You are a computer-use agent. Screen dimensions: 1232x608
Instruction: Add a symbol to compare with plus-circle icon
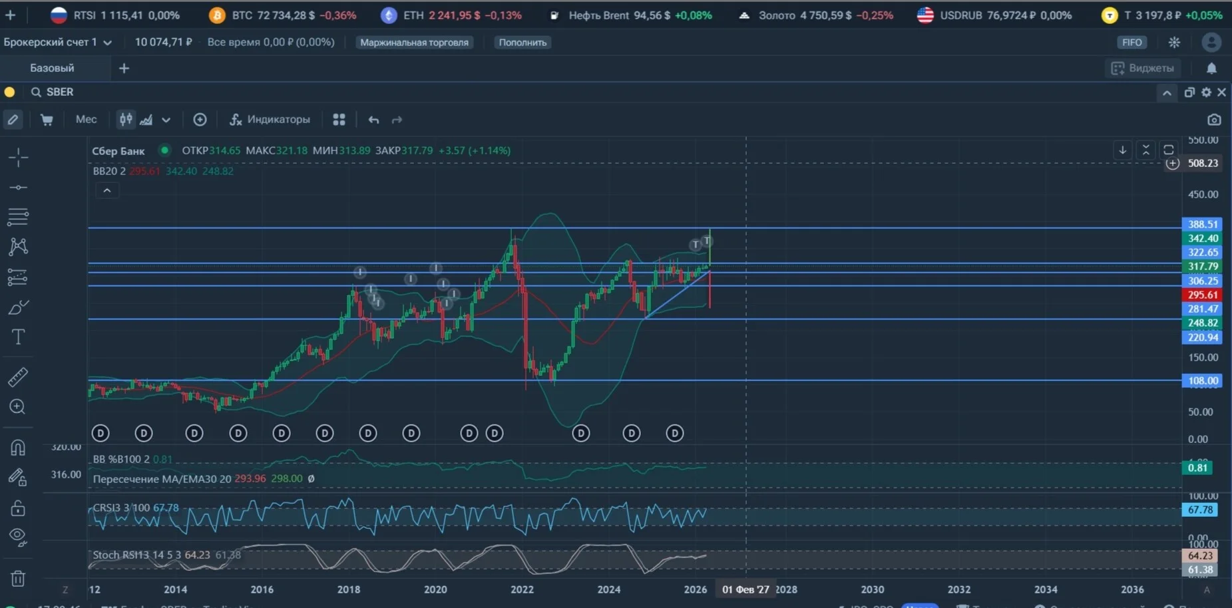click(200, 120)
